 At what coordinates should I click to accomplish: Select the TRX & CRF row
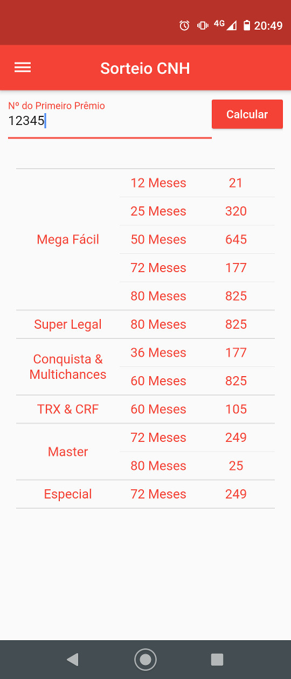145,410
